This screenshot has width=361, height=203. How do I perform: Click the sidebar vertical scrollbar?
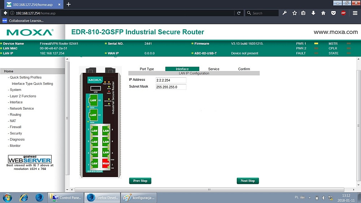click(x=67, y=118)
